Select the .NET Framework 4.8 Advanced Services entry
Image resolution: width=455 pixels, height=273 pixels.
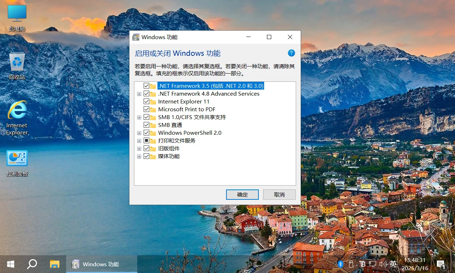click(x=209, y=93)
